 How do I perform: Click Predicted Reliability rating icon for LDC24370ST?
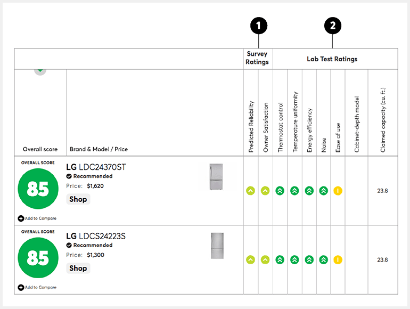pyautogui.click(x=250, y=191)
